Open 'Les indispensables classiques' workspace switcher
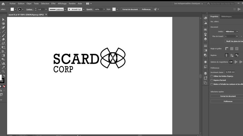 (x=189, y=4)
